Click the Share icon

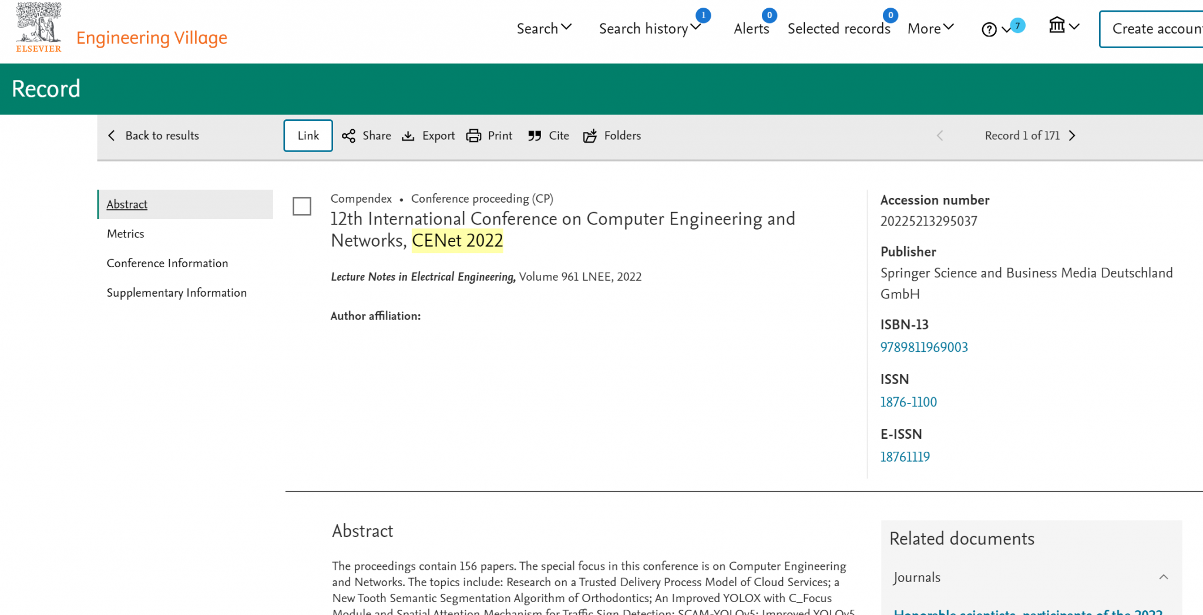tap(348, 136)
